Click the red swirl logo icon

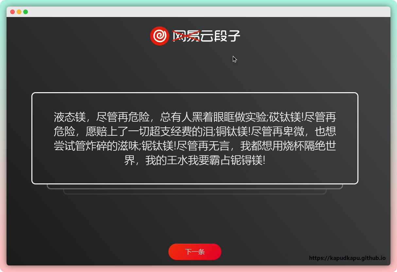159,36
